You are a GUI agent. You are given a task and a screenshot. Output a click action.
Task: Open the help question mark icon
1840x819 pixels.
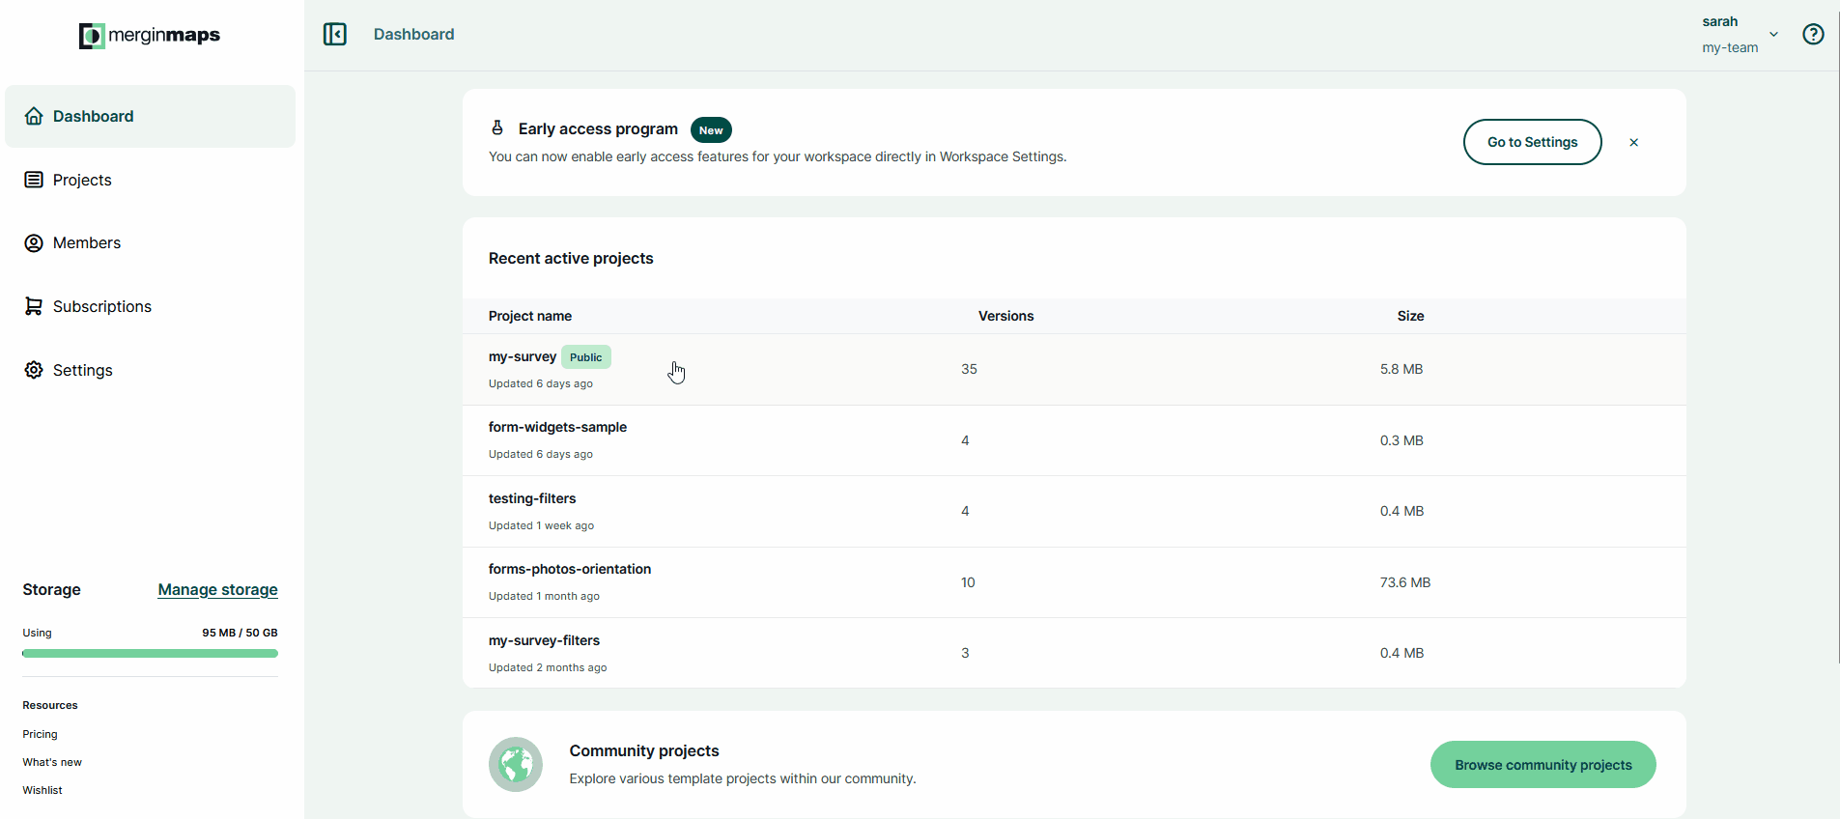tap(1813, 35)
